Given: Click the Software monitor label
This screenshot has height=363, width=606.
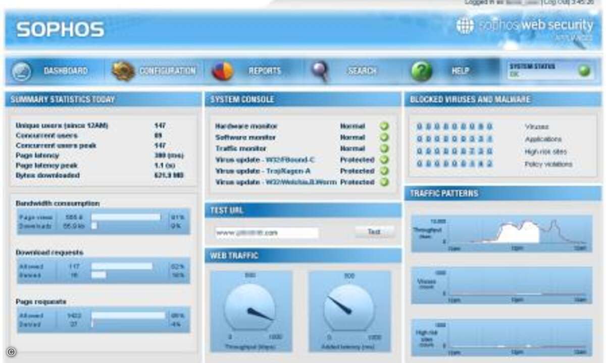Looking at the screenshot, I should click(245, 137).
